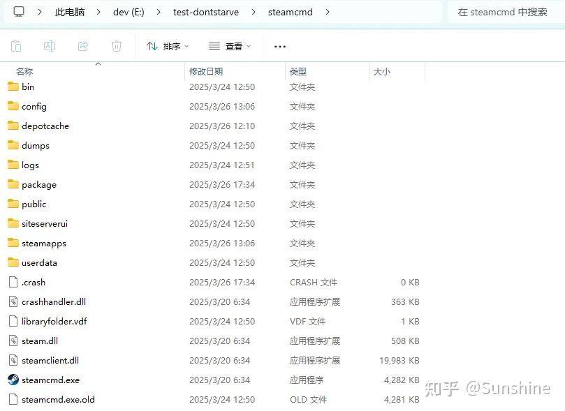Select the public folder icon
565x411 pixels.
click(13, 204)
